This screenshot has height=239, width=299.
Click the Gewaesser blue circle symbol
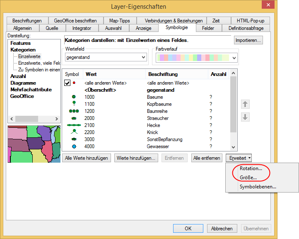tap(74, 146)
